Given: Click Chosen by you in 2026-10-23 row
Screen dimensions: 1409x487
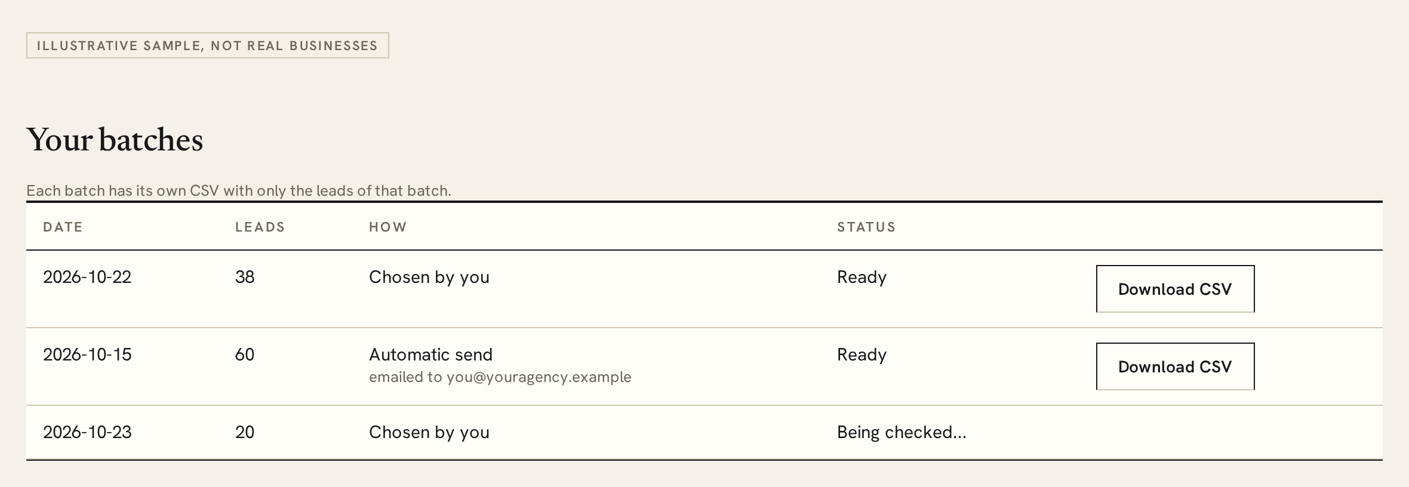Looking at the screenshot, I should click(429, 432).
